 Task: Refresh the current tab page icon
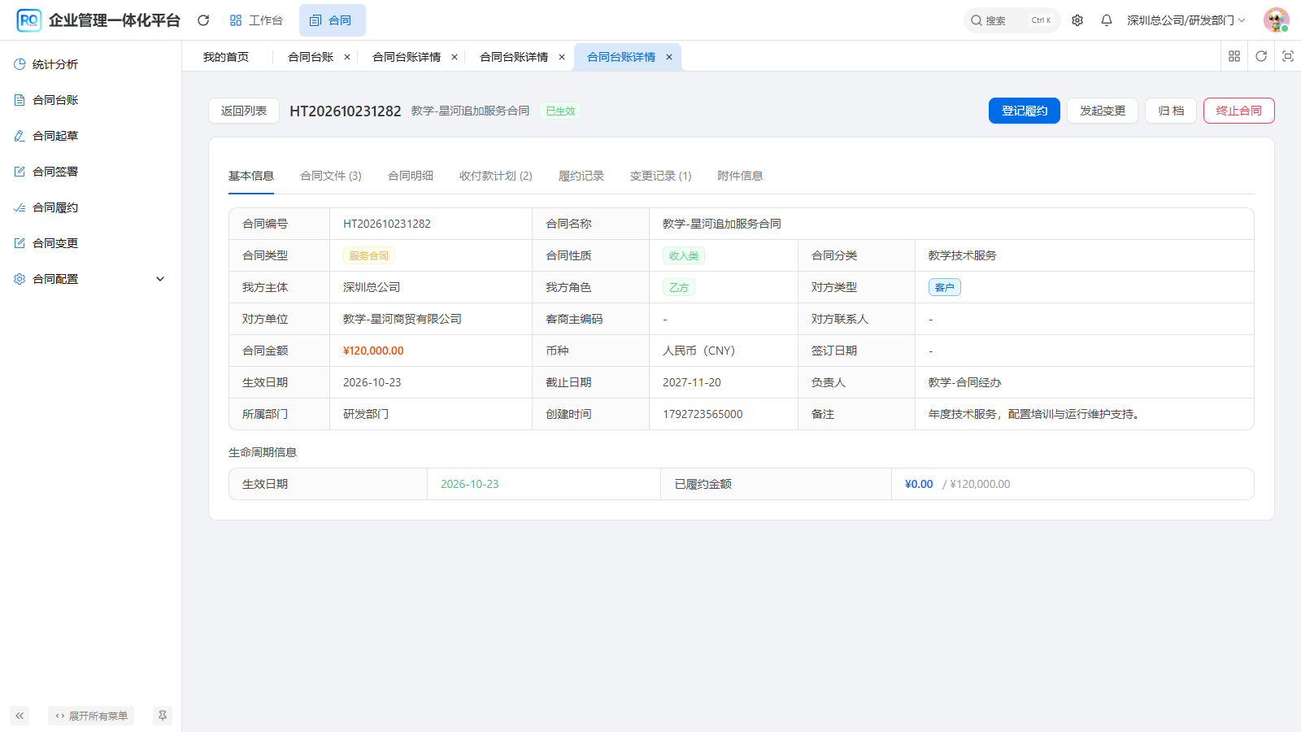[x=1261, y=56]
